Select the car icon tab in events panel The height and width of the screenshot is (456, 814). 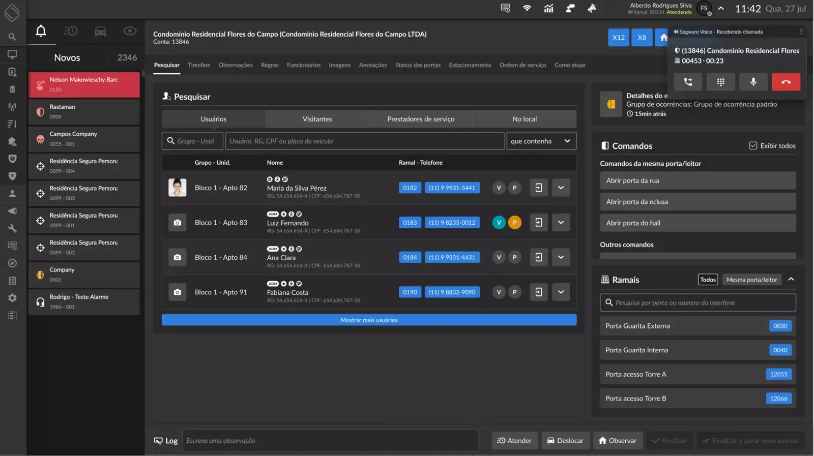point(100,32)
